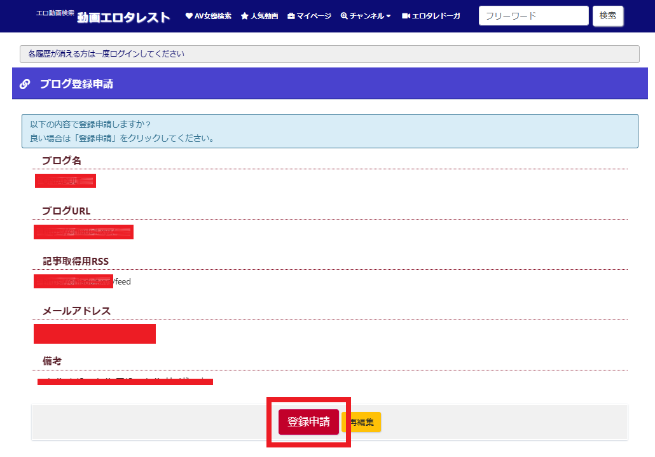Click the login notice bar about history

click(329, 54)
